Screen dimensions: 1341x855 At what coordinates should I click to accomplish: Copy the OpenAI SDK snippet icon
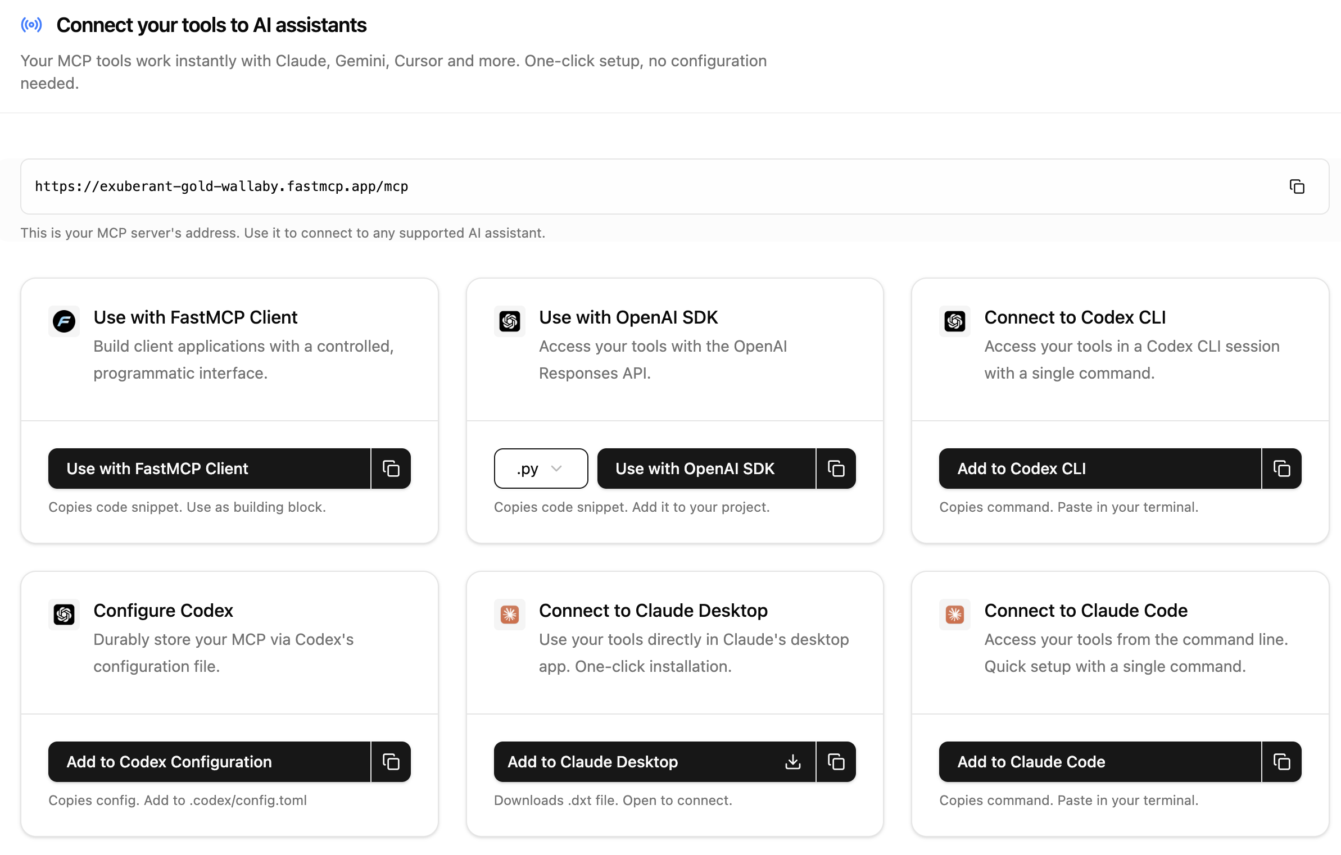tap(836, 469)
